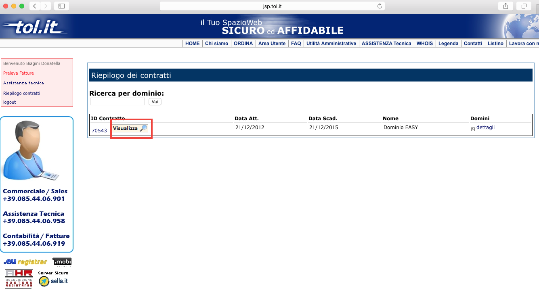Click the Preleva Fatture link

[x=19, y=73]
